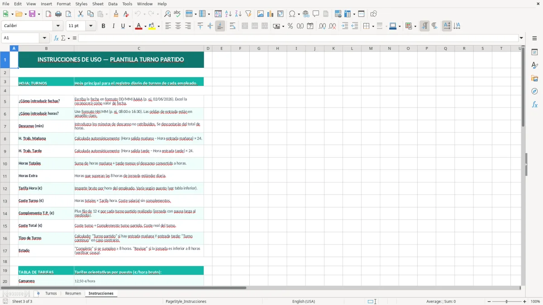Screen dimensions: 543x305
Task: Open the sidebar Functions panel
Action: tap(534, 104)
